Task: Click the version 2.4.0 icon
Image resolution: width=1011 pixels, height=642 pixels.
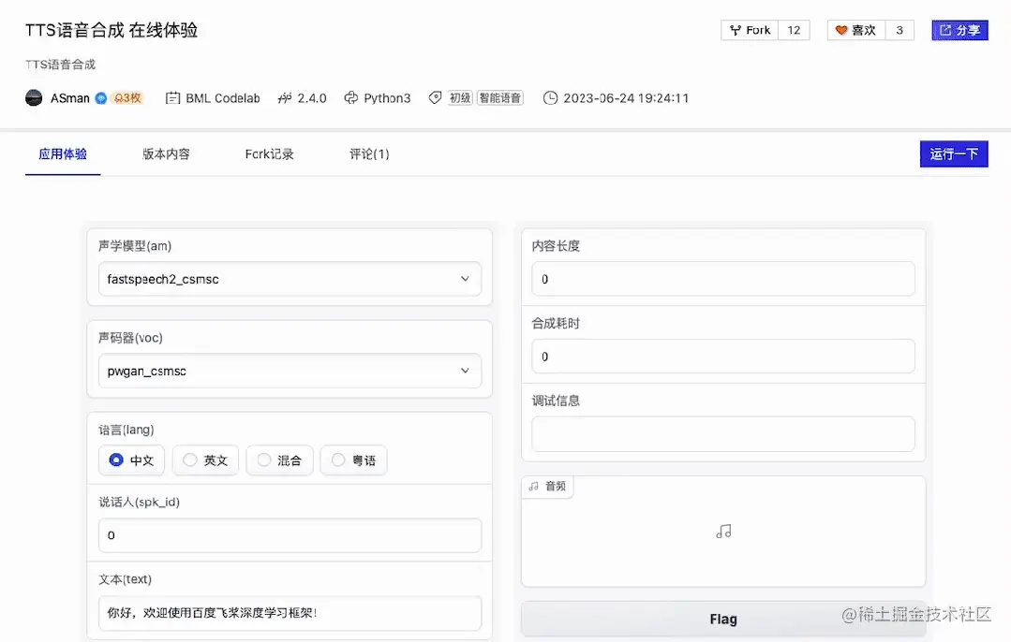Action: [284, 97]
